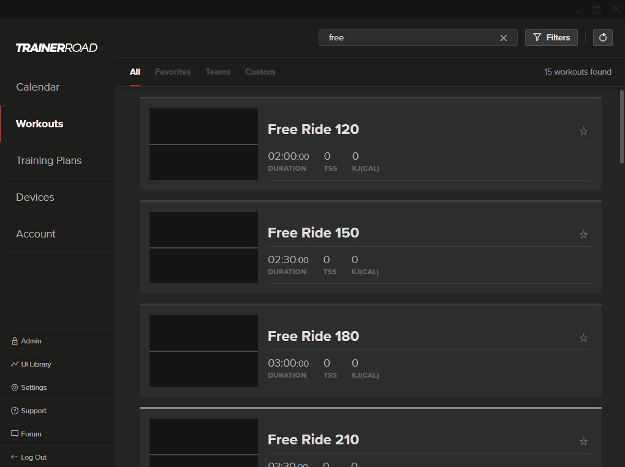This screenshot has height=467, width=625.
Task: Favorite Free Ride 150 with the star
Action: click(x=583, y=234)
